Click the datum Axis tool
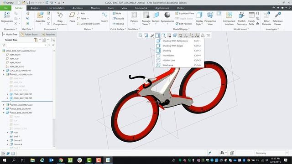The width and height of the screenshot is (292, 164). tap(81, 13)
